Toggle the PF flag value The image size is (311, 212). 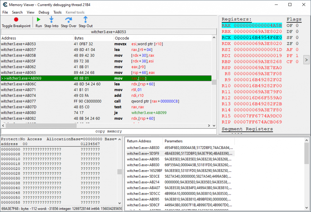click(x=297, y=56)
